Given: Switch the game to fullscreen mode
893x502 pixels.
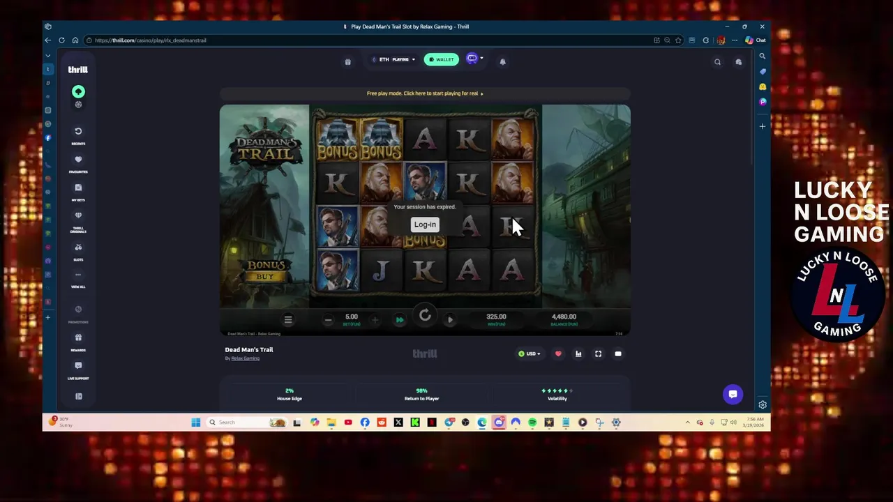Looking at the screenshot, I should [598, 354].
